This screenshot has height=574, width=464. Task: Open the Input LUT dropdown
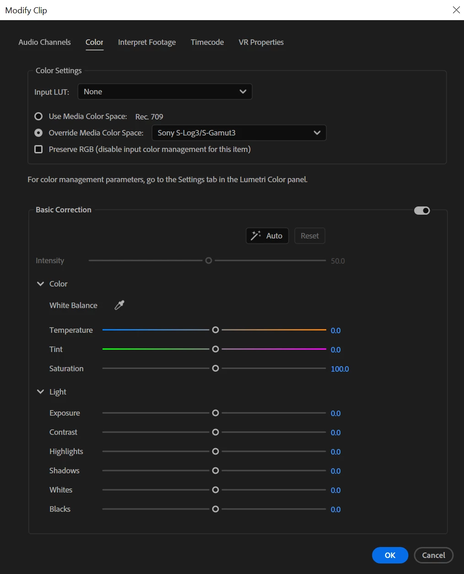(165, 92)
